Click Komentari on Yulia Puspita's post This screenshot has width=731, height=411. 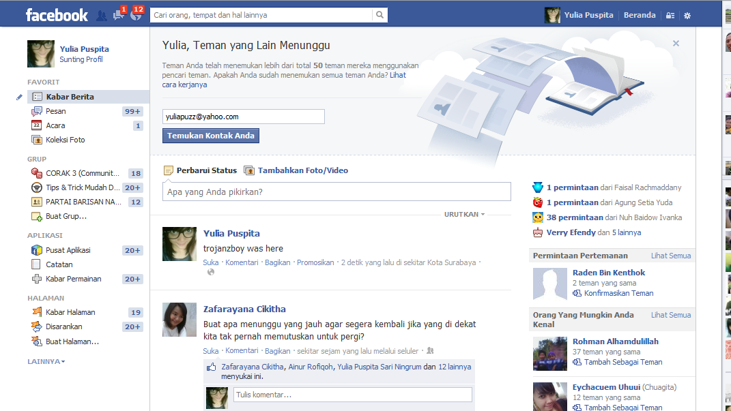coord(242,262)
